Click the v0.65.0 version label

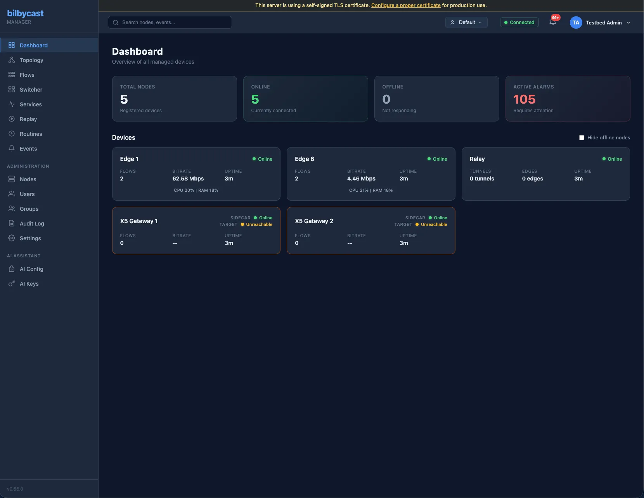click(x=15, y=489)
